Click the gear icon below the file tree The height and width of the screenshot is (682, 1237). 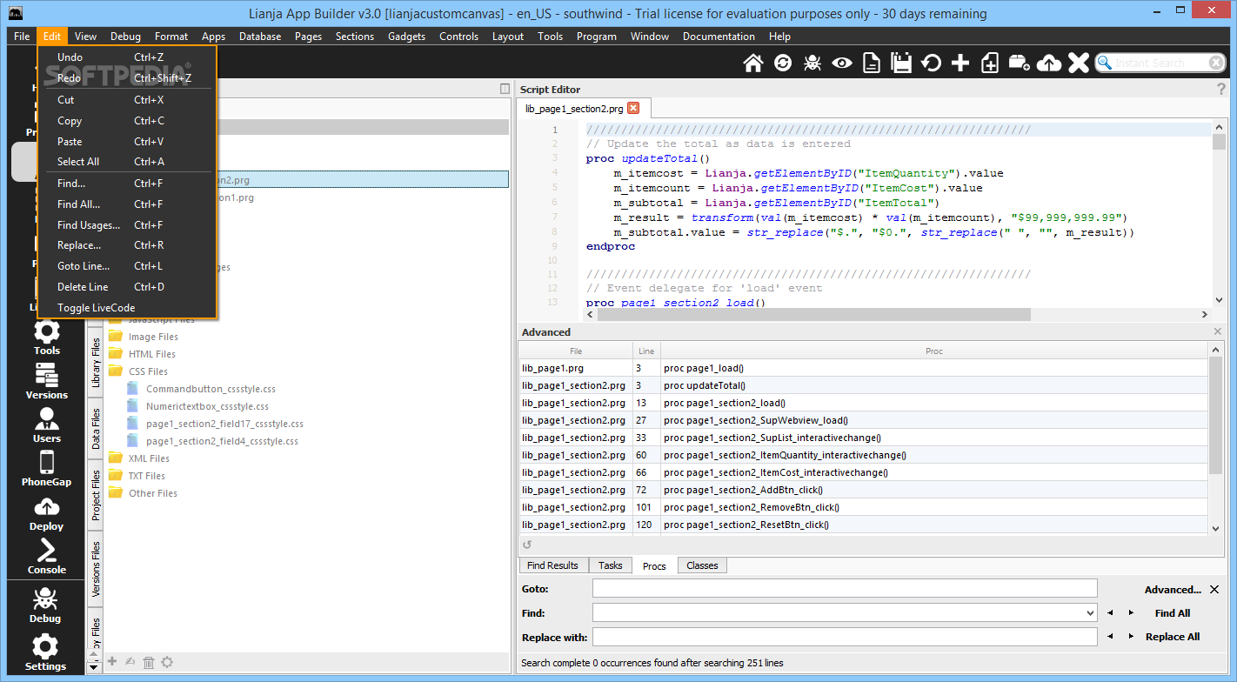167,662
